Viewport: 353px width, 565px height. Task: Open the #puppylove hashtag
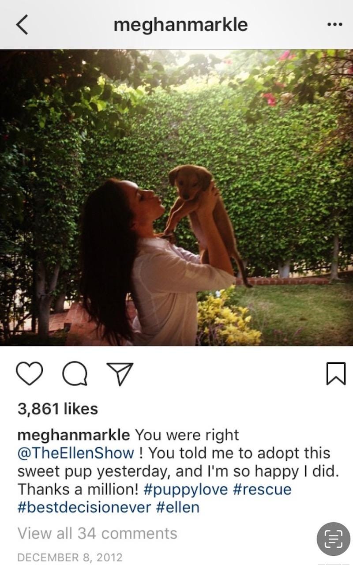point(185,490)
